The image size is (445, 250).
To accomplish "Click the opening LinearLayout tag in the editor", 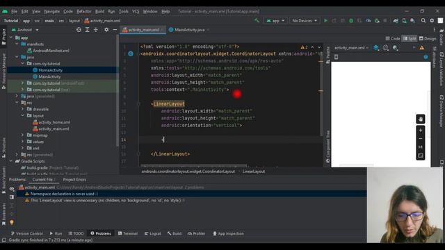I will (168, 103).
